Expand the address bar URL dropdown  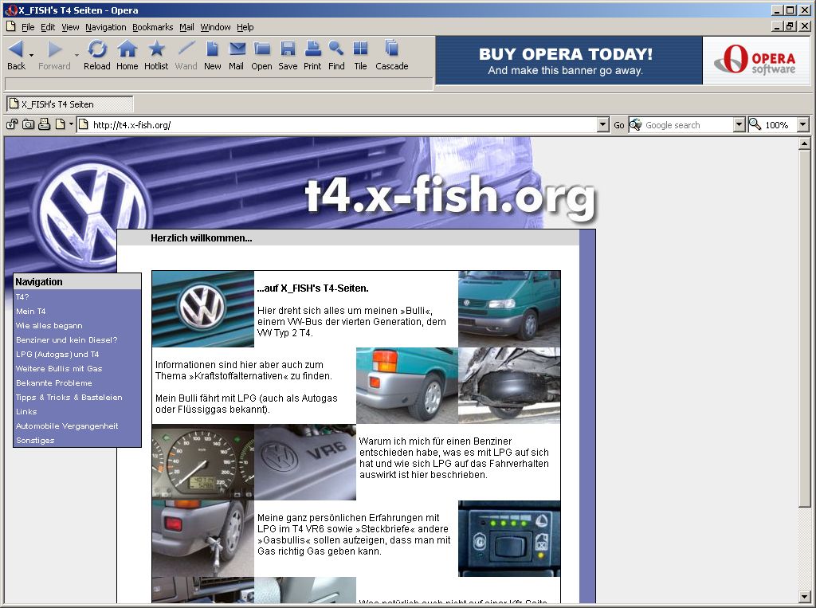602,125
